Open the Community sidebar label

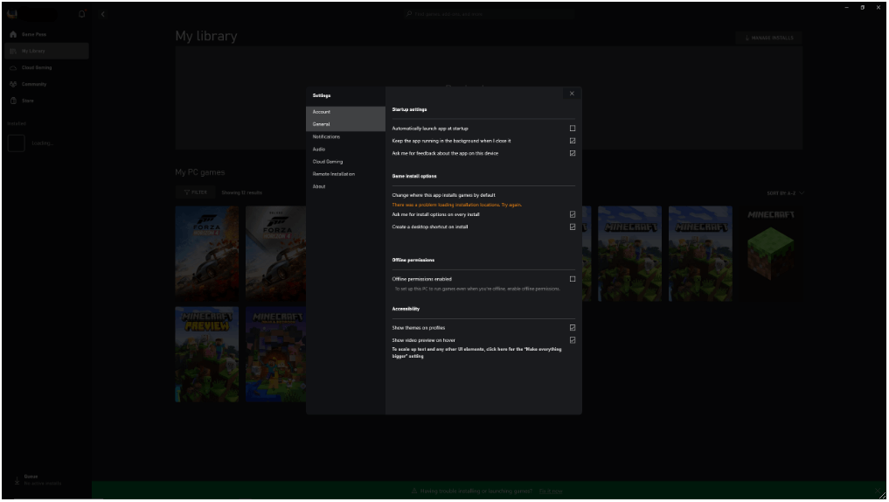pos(34,84)
